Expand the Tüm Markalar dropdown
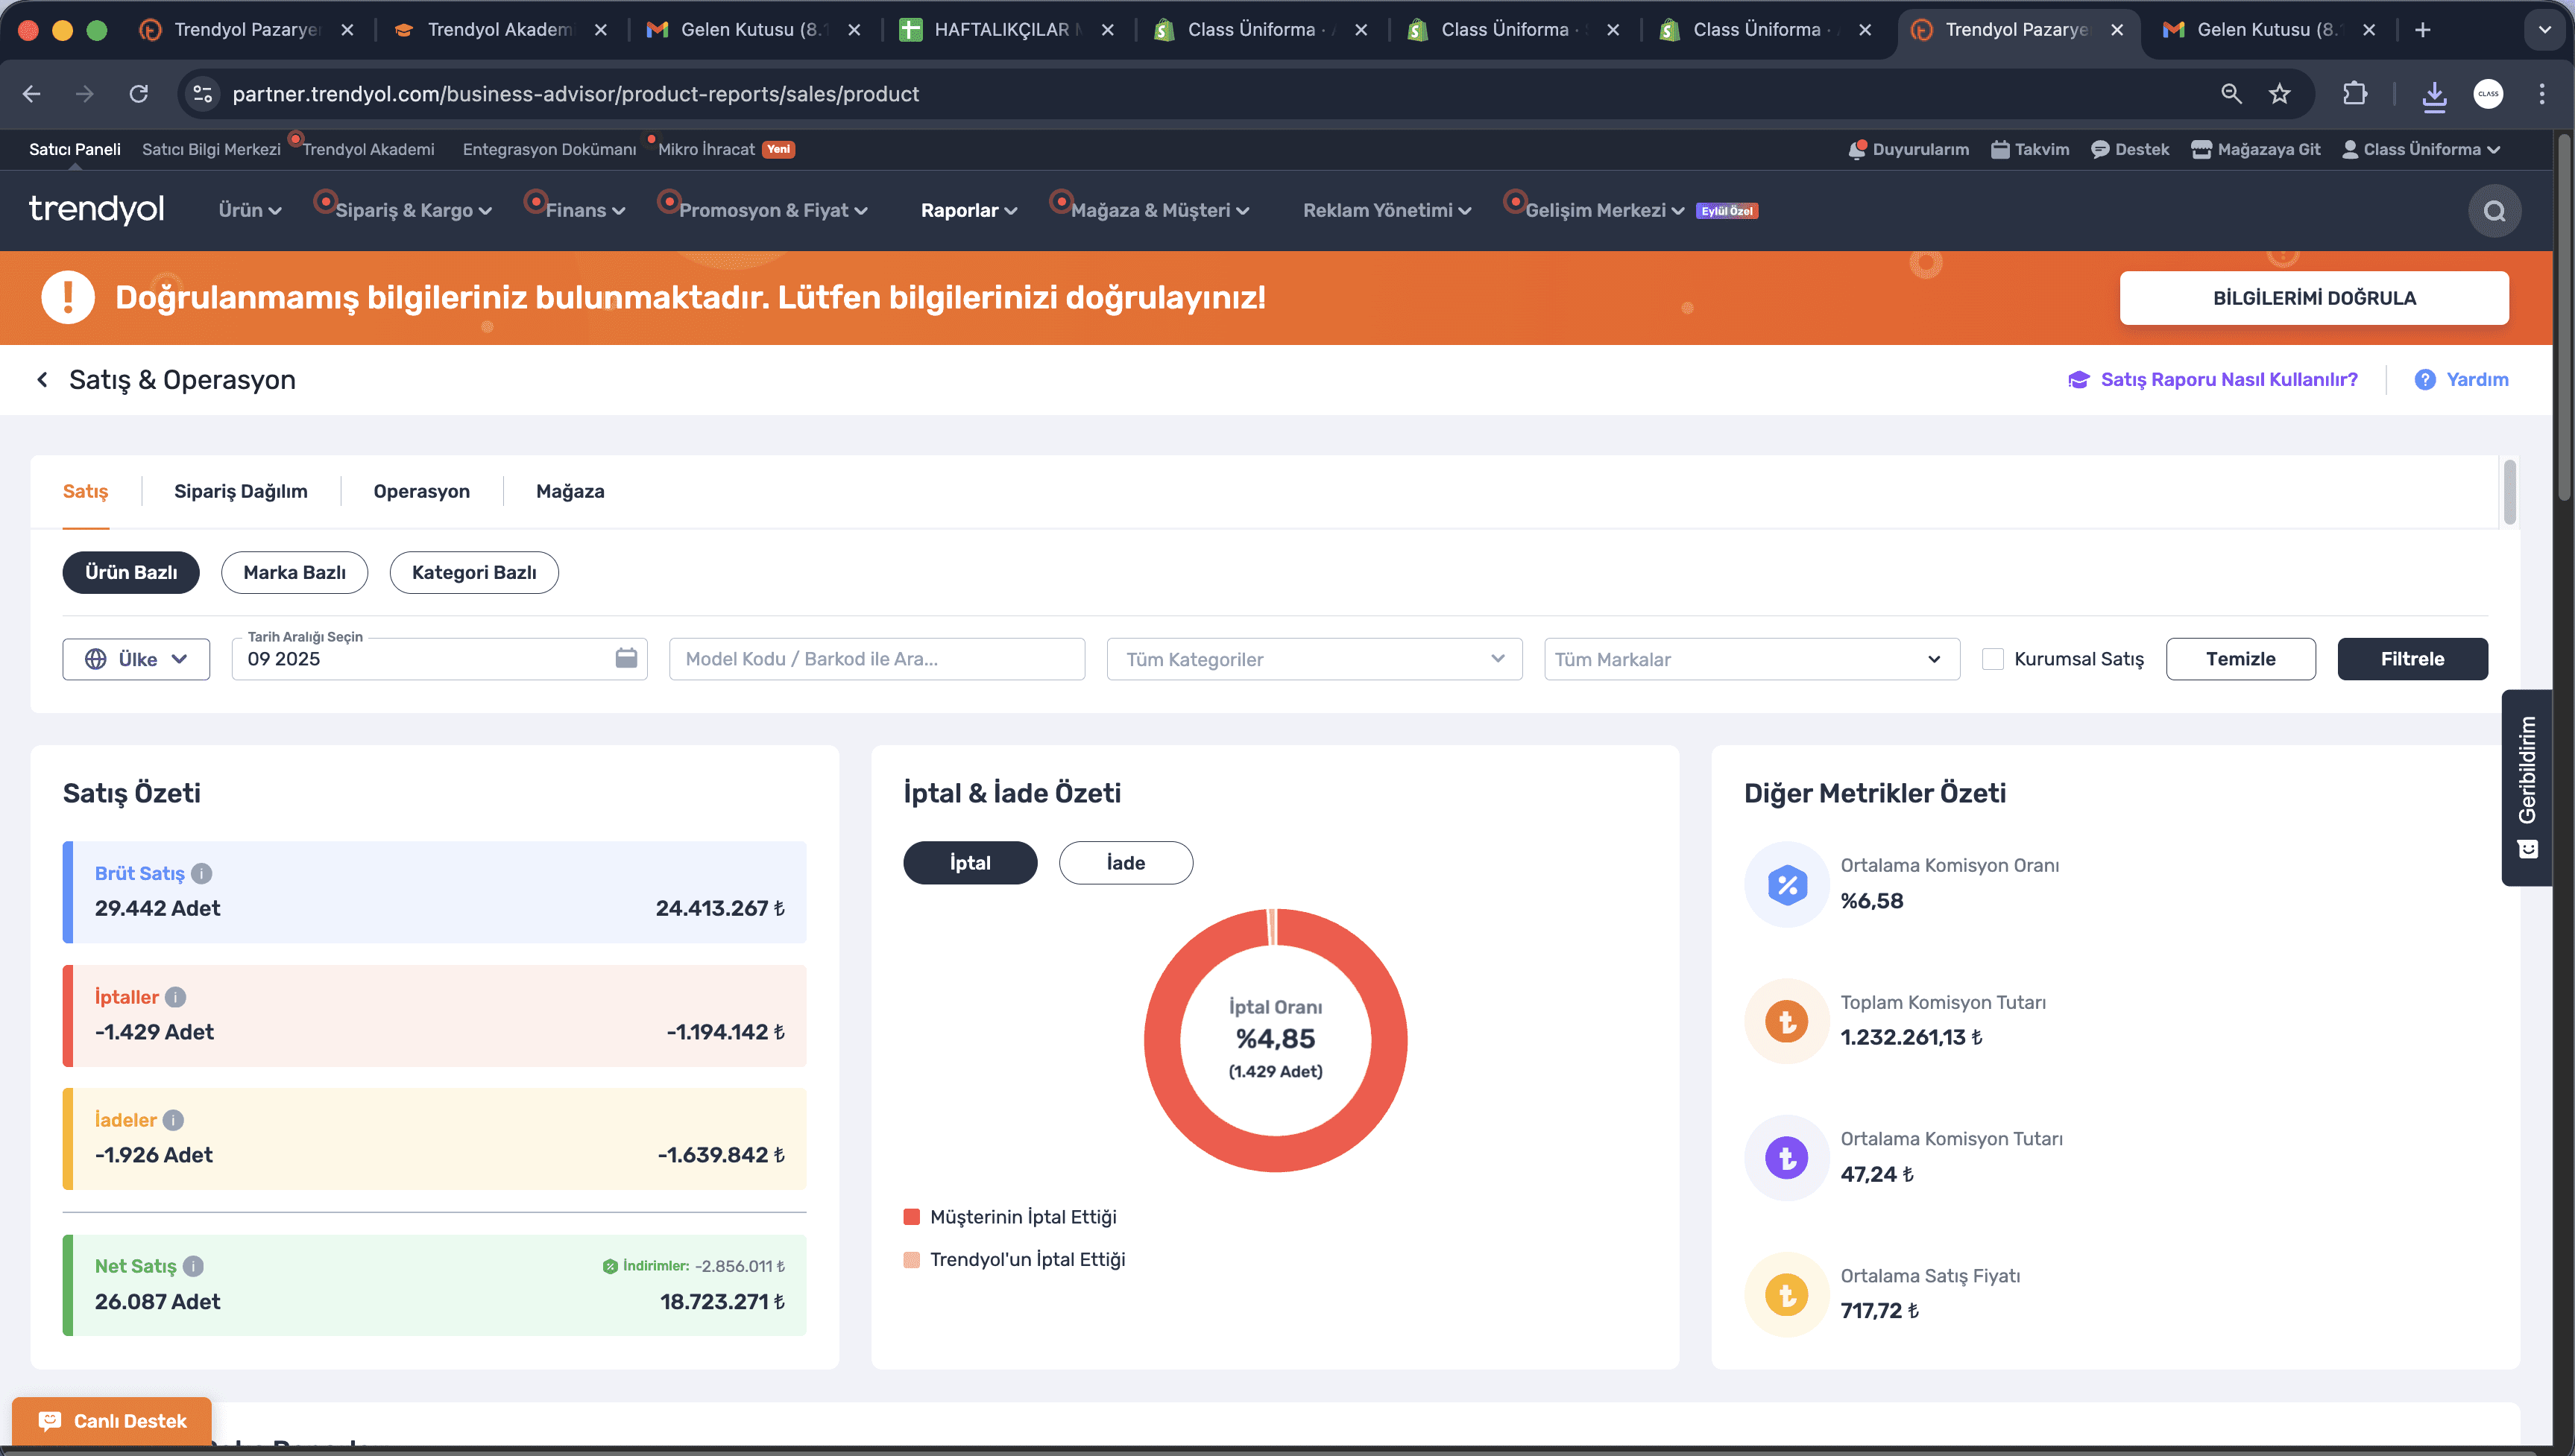Screen dimensions: 2575x1456 1750,659
